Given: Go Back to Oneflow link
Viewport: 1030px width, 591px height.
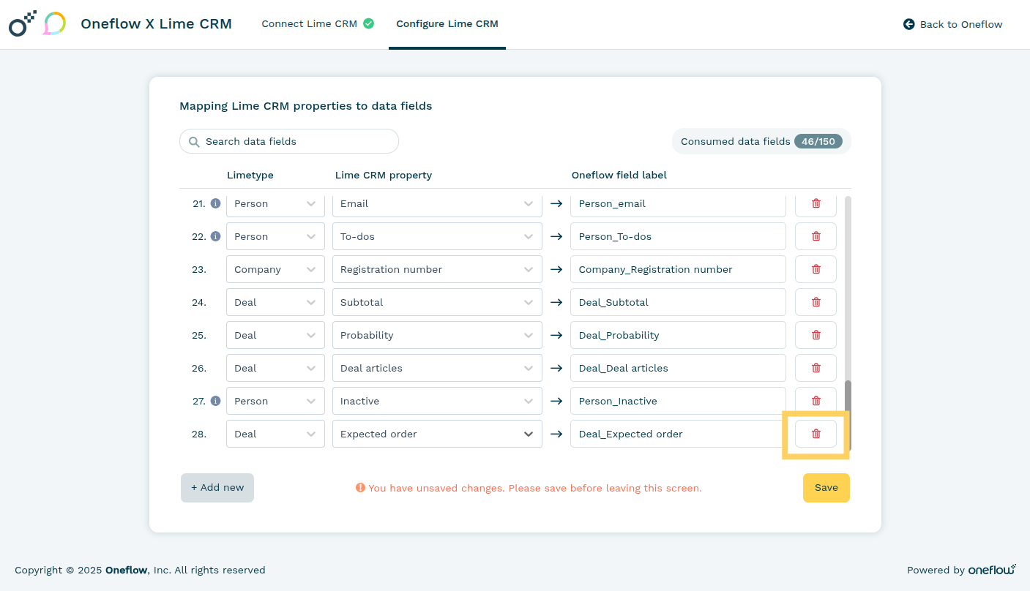Looking at the screenshot, I should (952, 24).
